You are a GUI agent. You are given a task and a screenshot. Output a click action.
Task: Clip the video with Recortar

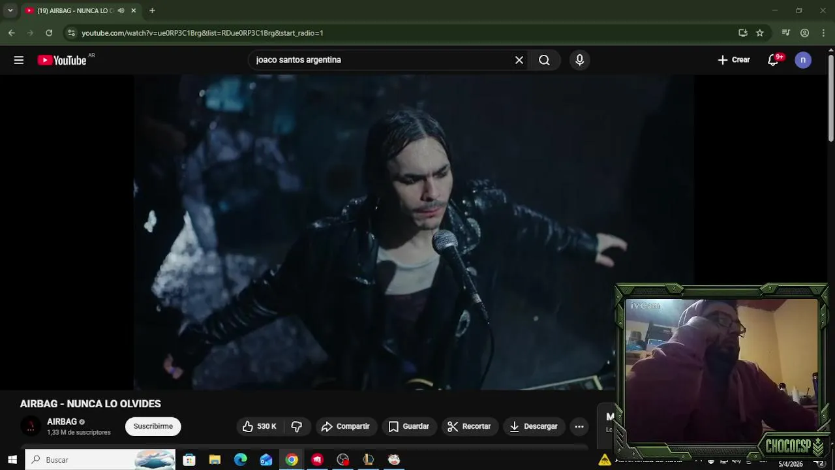pos(469,426)
